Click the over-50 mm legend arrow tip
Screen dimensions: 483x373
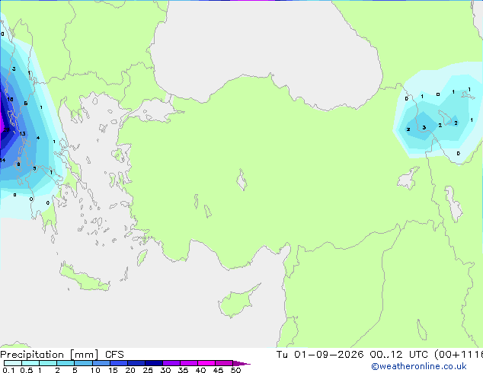[241, 363]
